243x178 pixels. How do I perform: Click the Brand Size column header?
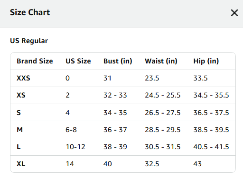coord(35,61)
